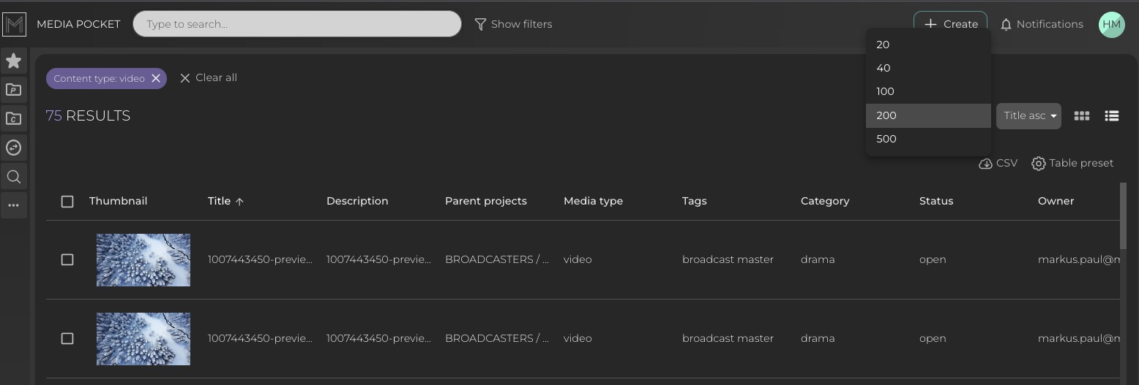Open the Collections folder sidebar icon
The image size is (1139, 385).
coord(13,118)
